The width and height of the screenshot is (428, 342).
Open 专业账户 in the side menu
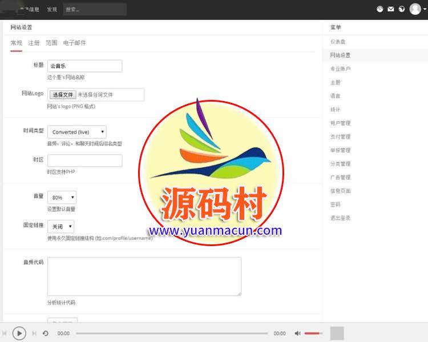pyautogui.click(x=340, y=69)
